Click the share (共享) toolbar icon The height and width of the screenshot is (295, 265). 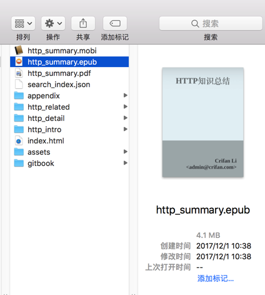[x=83, y=23]
